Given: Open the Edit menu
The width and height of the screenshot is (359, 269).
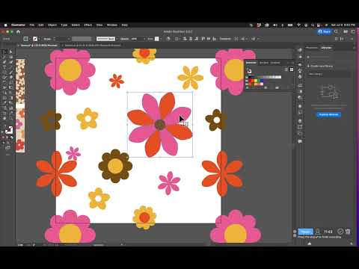Looking at the screenshot, I should click(41, 25).
